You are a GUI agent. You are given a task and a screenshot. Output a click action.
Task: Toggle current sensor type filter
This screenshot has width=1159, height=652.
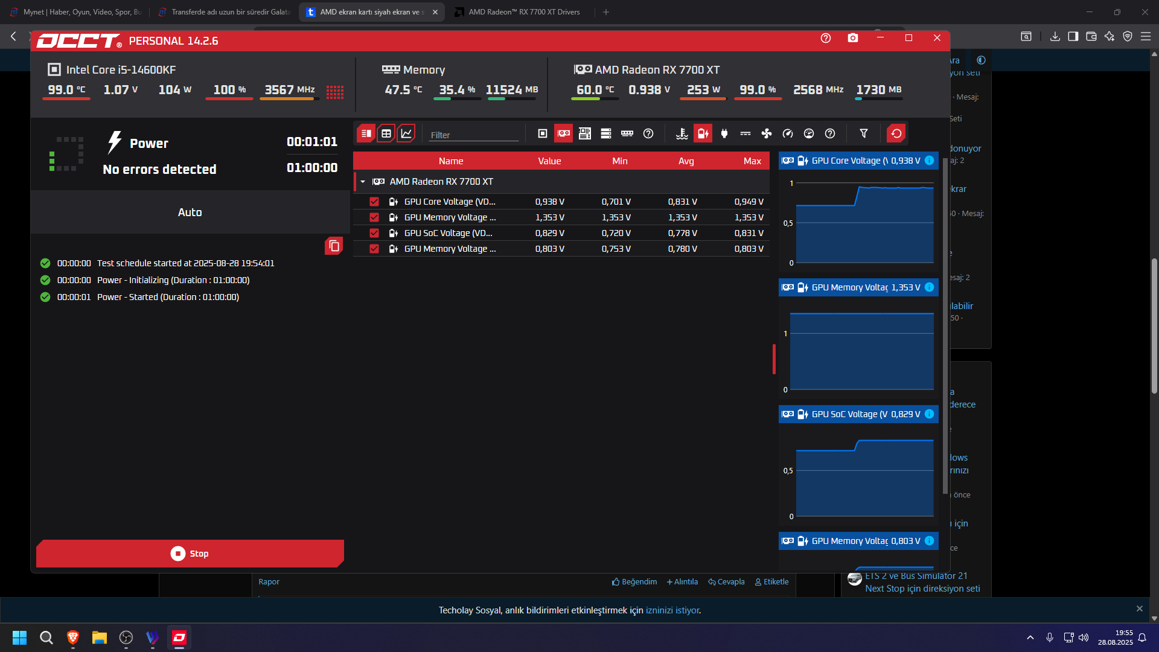[746, 133]
